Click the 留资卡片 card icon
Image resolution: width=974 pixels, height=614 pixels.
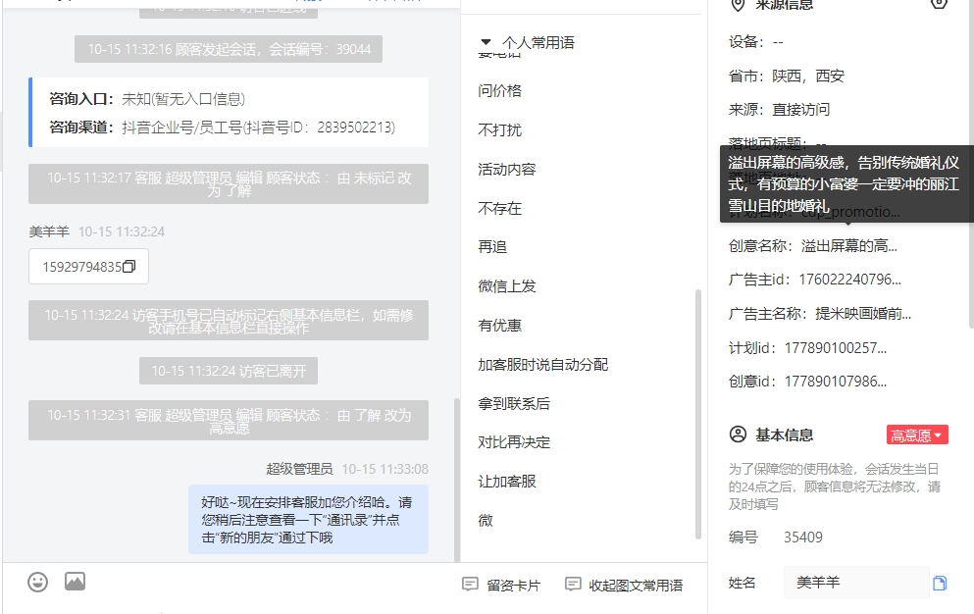click(470, 585)
